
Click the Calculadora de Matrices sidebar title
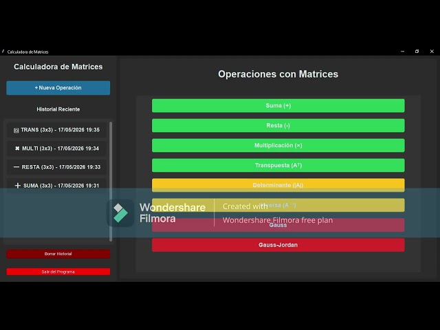[58, 67]
